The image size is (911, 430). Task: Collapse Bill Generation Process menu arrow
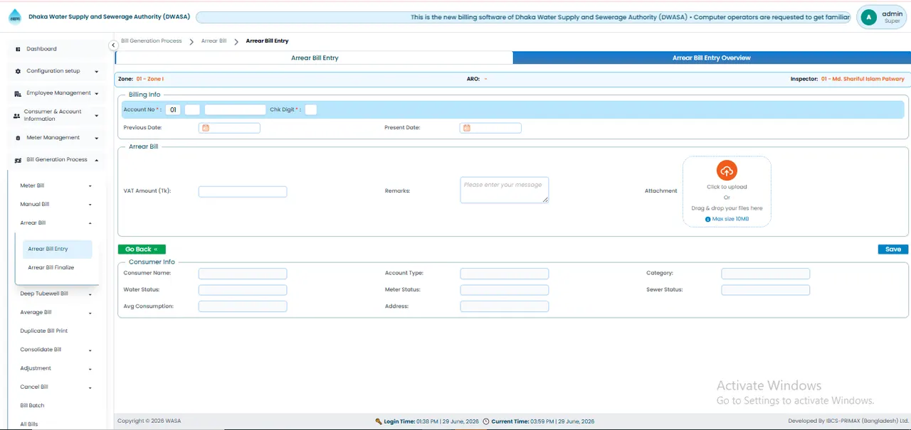click(96, 160)
